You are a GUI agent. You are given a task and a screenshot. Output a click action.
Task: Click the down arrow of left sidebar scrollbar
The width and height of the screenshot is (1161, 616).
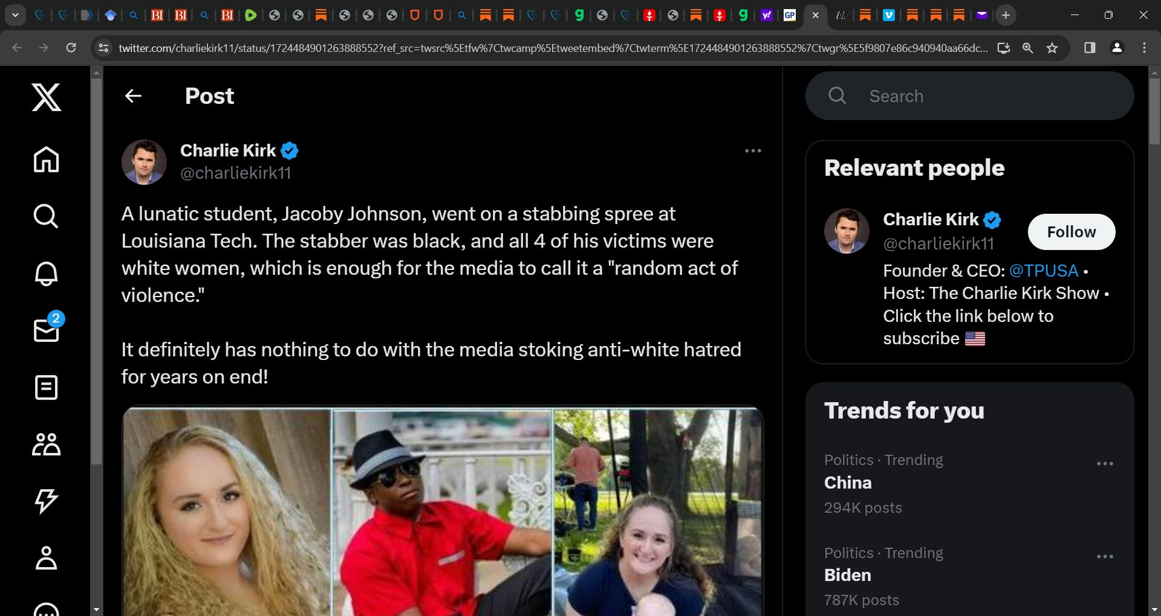(96, 609)
